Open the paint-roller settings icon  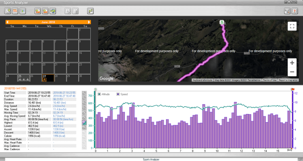[x=287, y=11]
